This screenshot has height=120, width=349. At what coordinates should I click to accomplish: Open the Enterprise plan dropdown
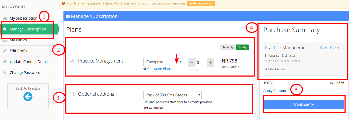[163, 62]
